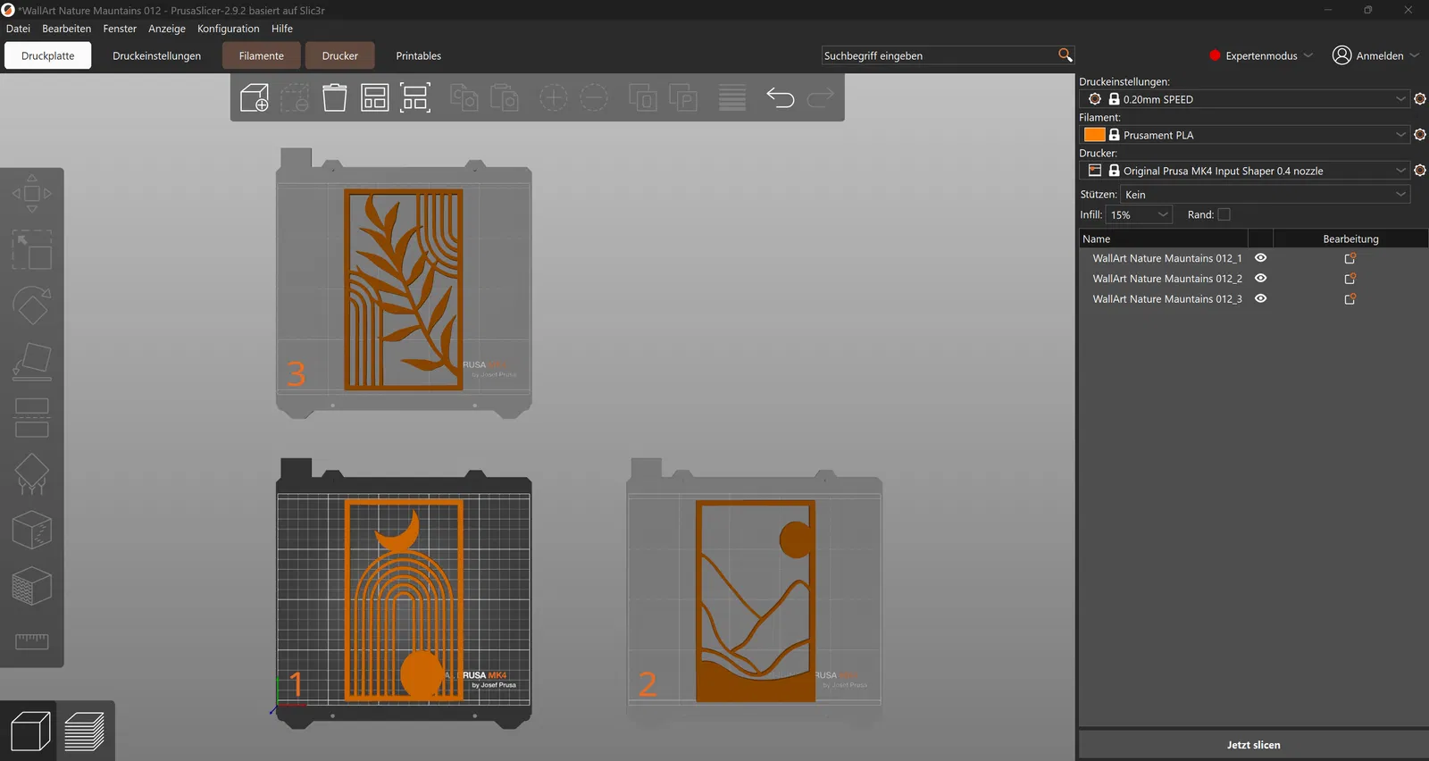Click the Add object cube icon
The height and width of the screenshot is (761, 1429).
point(255,97)
